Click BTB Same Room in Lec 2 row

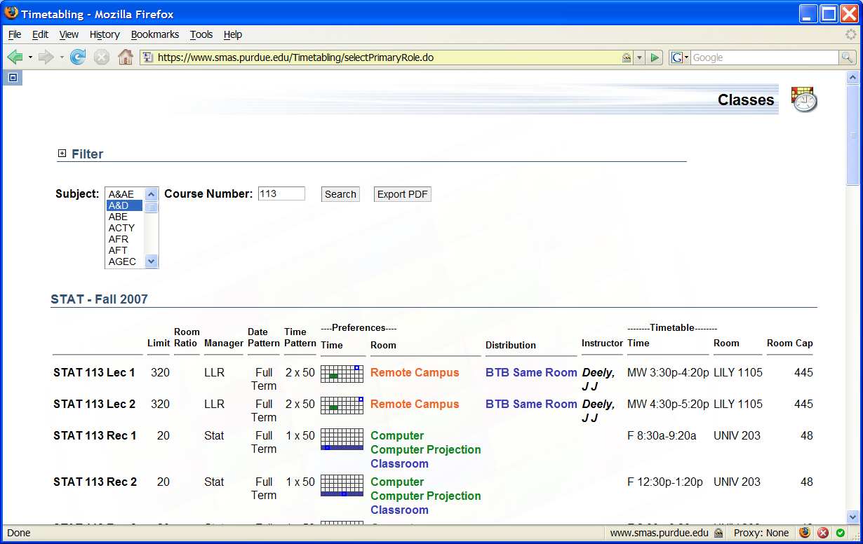pos(531,404)
